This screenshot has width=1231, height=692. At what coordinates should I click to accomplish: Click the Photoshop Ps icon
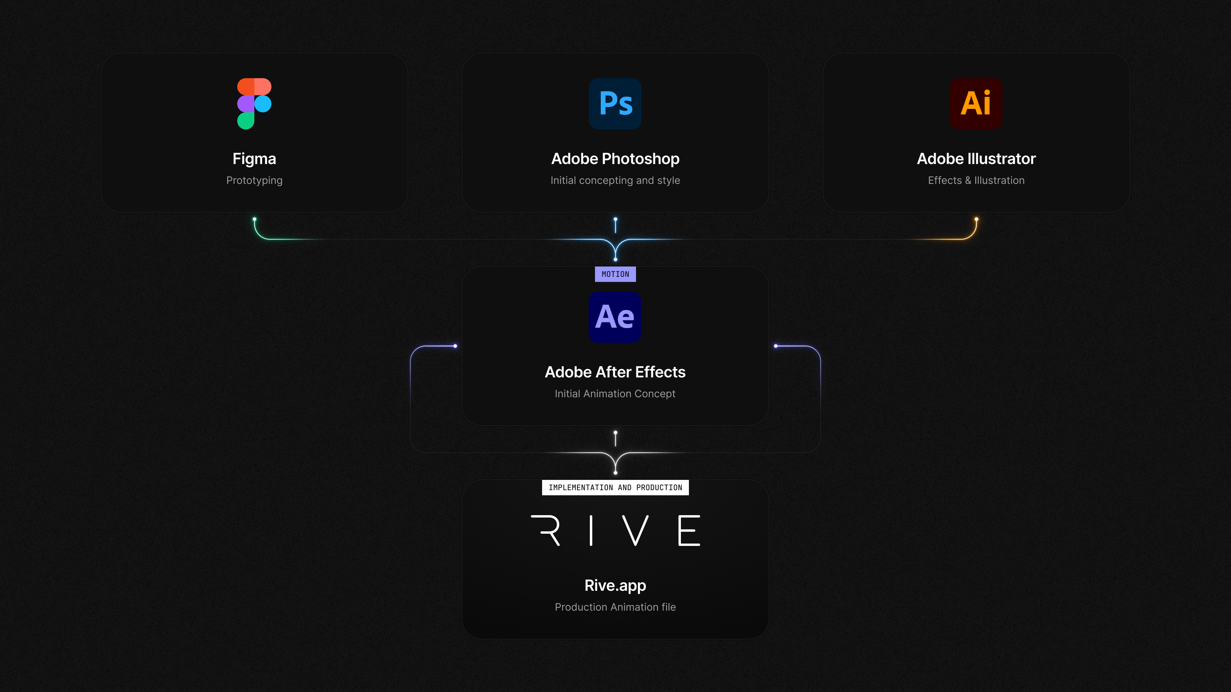pyautogui.click(x=615, y=103)
